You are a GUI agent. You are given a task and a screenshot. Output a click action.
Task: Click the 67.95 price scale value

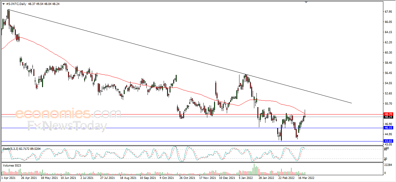click(388, 12)
